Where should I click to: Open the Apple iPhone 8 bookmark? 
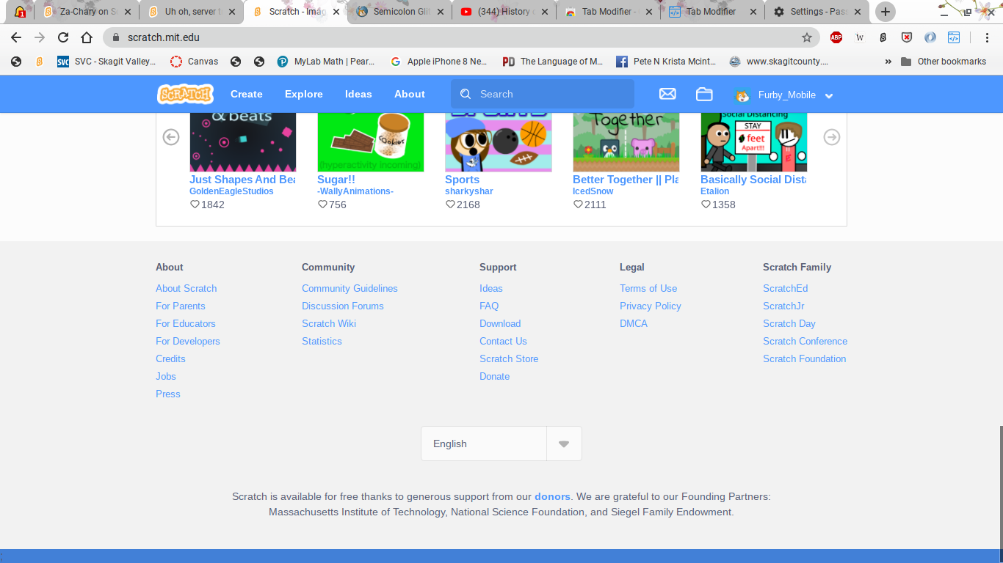pos(438,62)
